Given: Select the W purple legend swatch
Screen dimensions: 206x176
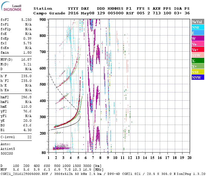Looking at the screenshot, I should click(198, 38).
